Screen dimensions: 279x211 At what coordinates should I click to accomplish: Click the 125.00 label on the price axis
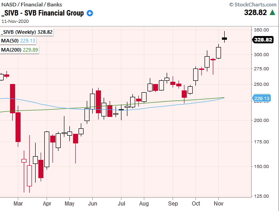click(x=262, y=196)
